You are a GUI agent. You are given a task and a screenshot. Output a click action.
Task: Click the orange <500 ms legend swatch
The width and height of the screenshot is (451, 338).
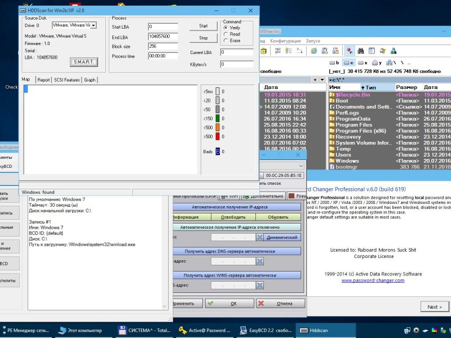[218, 127]
